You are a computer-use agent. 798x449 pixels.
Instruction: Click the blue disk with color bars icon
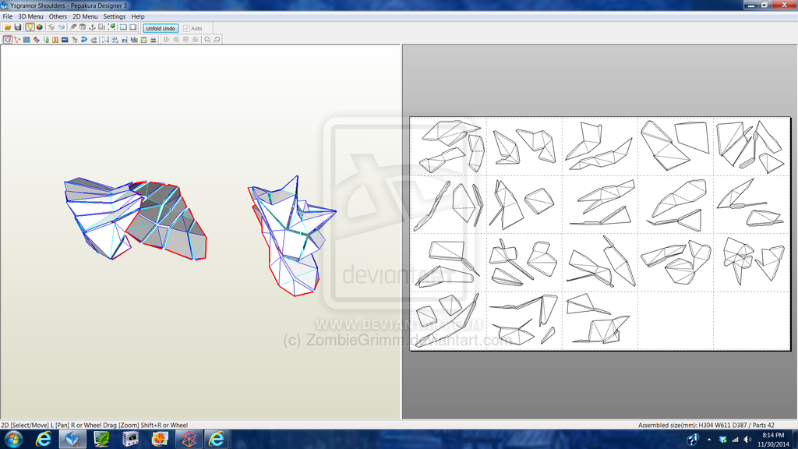pos(134,39)
